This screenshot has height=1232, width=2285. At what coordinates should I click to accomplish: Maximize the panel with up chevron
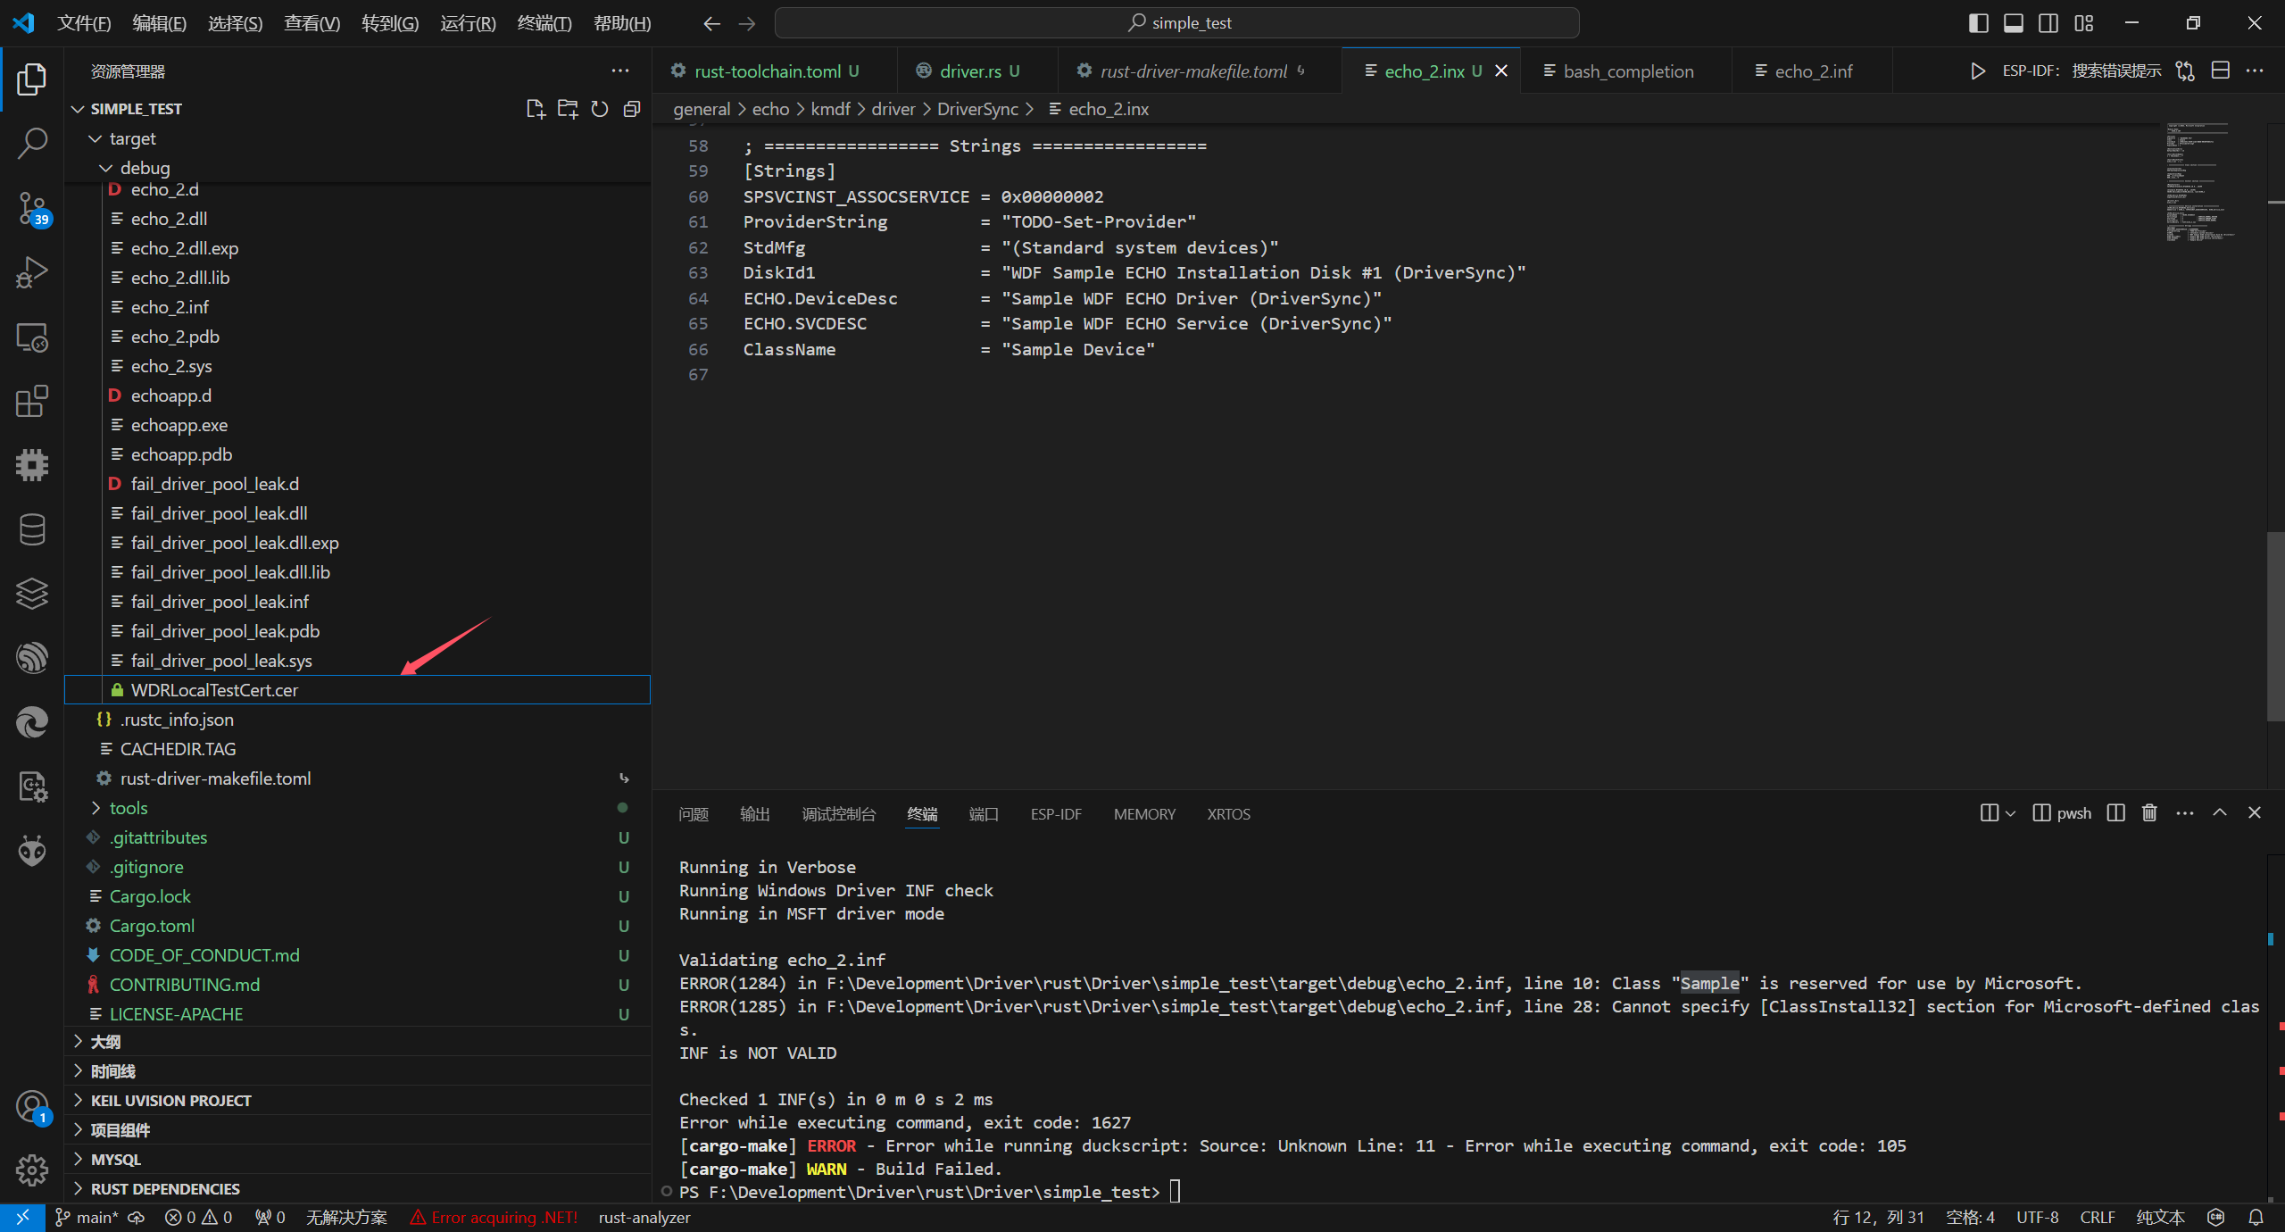coord(2220,813)
